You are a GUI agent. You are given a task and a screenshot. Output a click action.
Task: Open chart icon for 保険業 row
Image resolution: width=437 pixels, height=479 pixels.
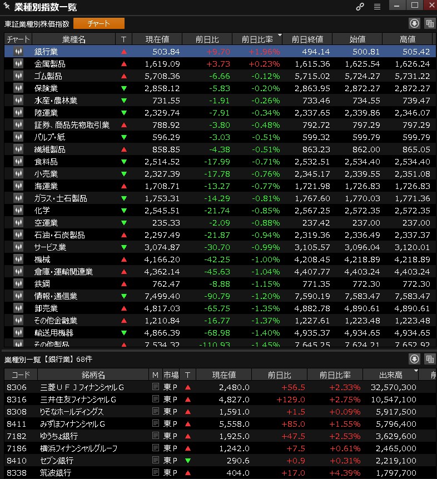(18, 88)
